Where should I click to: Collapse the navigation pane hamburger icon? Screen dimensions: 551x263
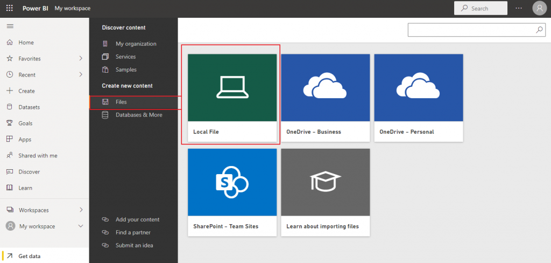(x=10, y=26)
